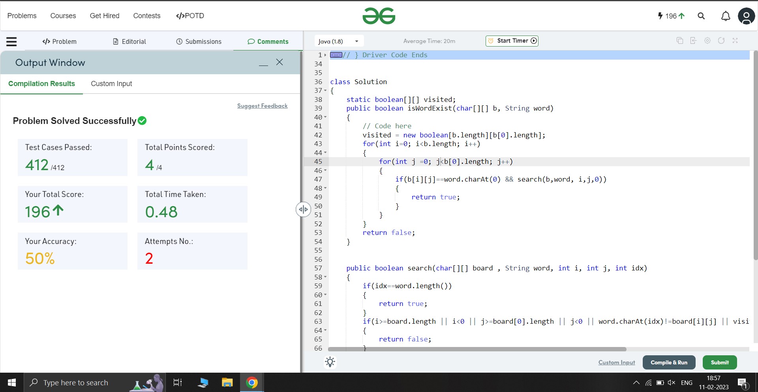Click Suggest Feedback link
The height and width of the screenshot is (392, 758).
click(262, 106)
